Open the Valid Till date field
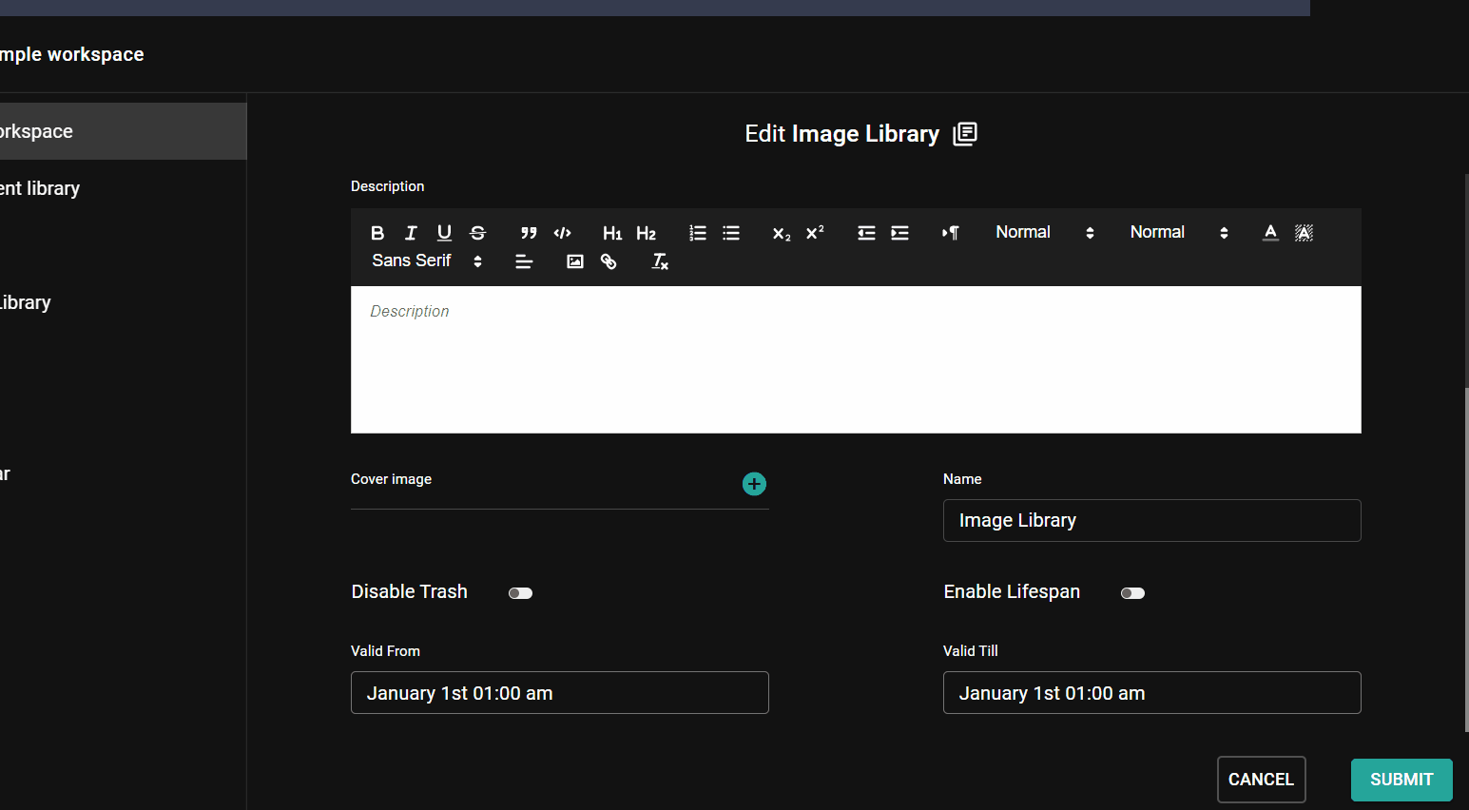The height and width of the screenshot is (810, 1469). pyautogui.click(x=1151, y=693)
